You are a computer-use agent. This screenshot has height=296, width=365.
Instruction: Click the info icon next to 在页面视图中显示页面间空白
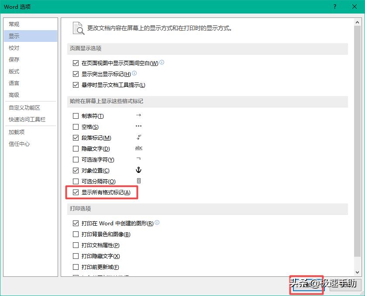(x=162, y=62)
